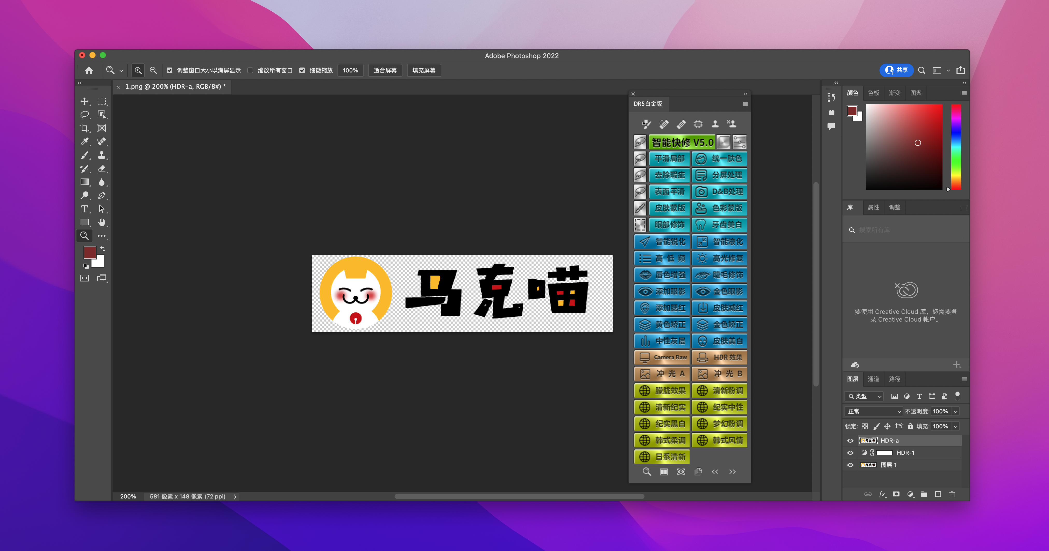Hide the HDR-a layer

(x=850, y=440)
